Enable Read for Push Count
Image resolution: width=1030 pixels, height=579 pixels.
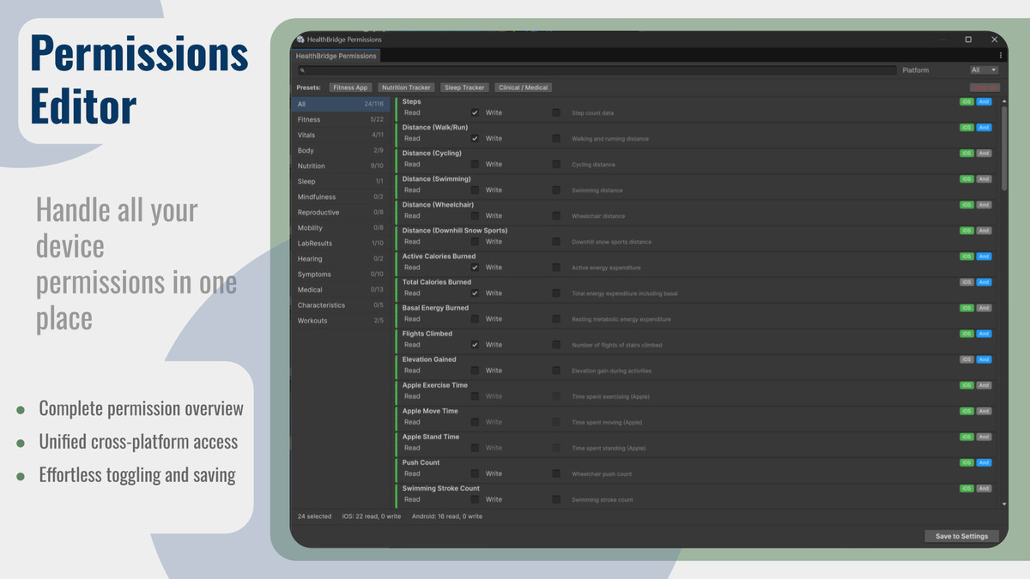(x=475, y=473)
